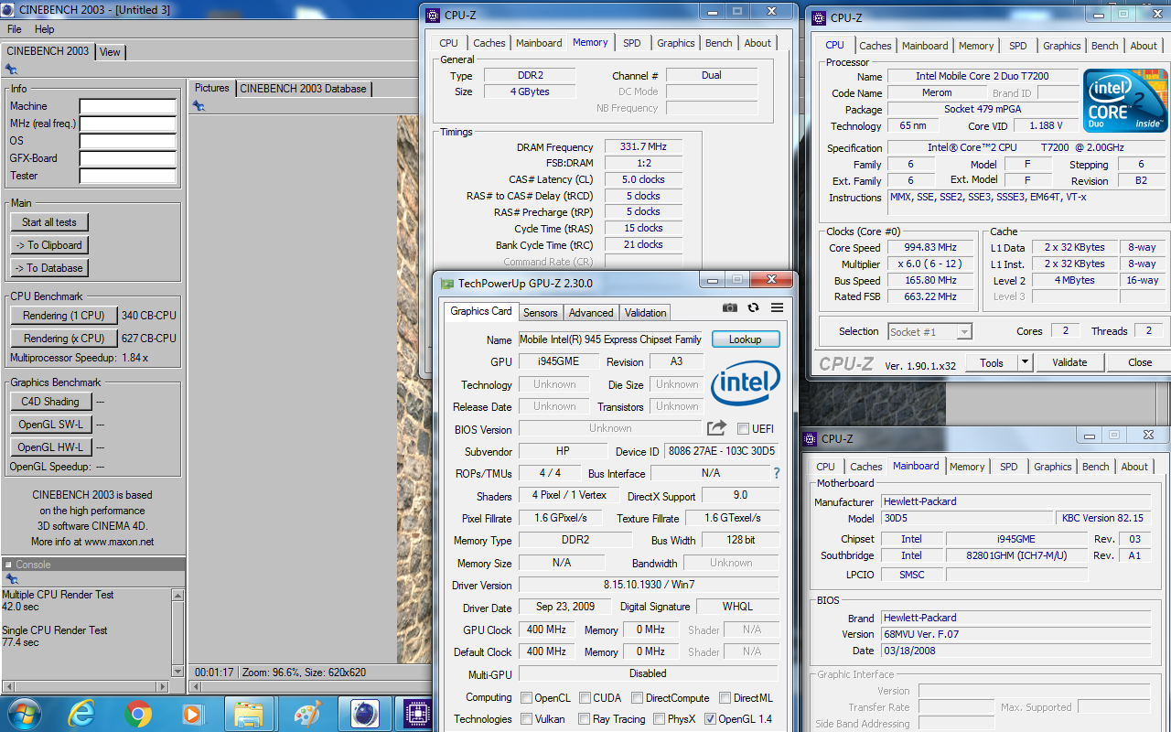Click the Lookup button in GPU-Z
This screenshot has height=732, width=1171.
click(746, 339)
